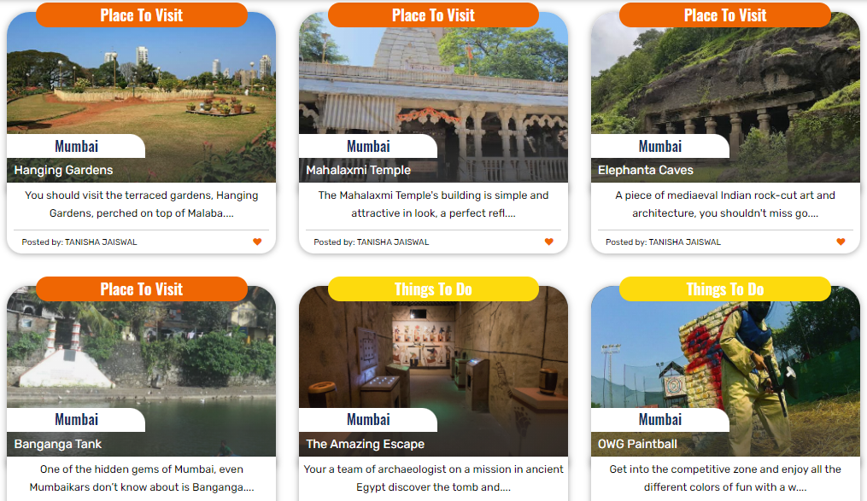Like the Hanging Gardens post heart icon
867x501 pixels.
pos(257,242)
